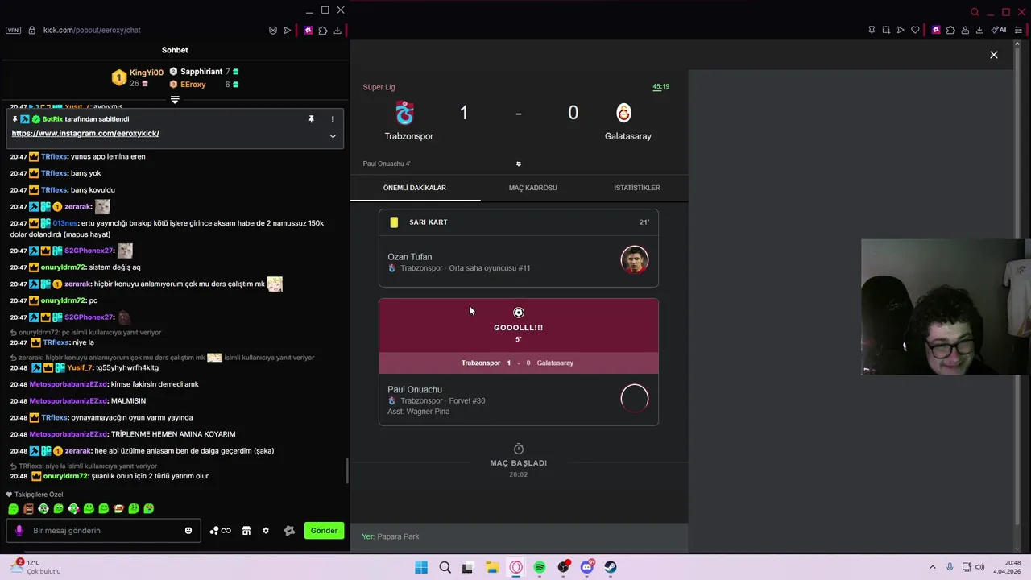
Task: Click snapshot capture icon in right toolbar
Action: [886, 30]
